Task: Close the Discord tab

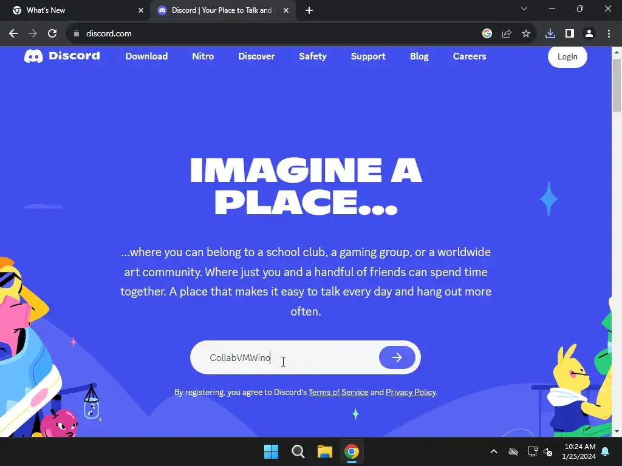Action: coord(286,10)
